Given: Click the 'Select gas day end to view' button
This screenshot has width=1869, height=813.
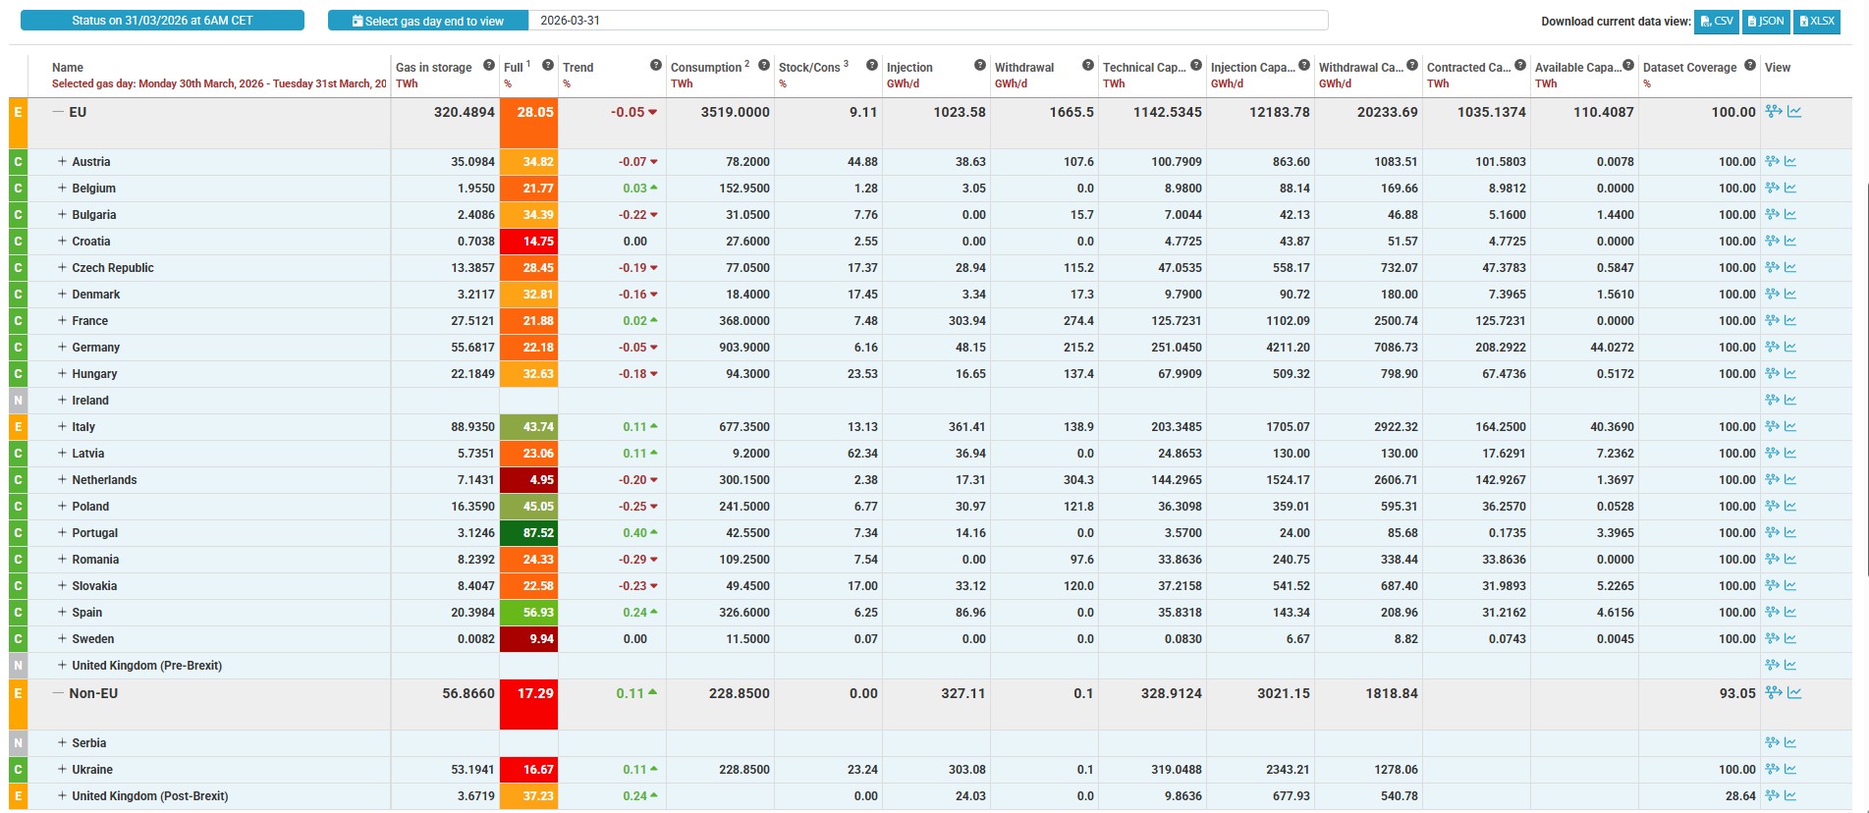Looking at the screenshot, I should 428,21.
